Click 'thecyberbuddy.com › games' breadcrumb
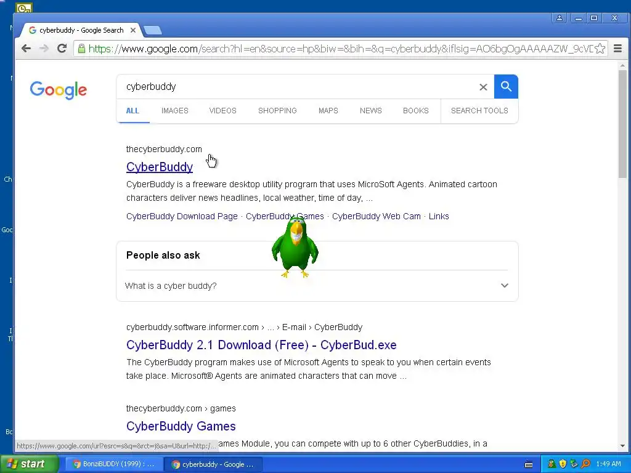Viewport: 631px width, 473px height. click(181, 409)
